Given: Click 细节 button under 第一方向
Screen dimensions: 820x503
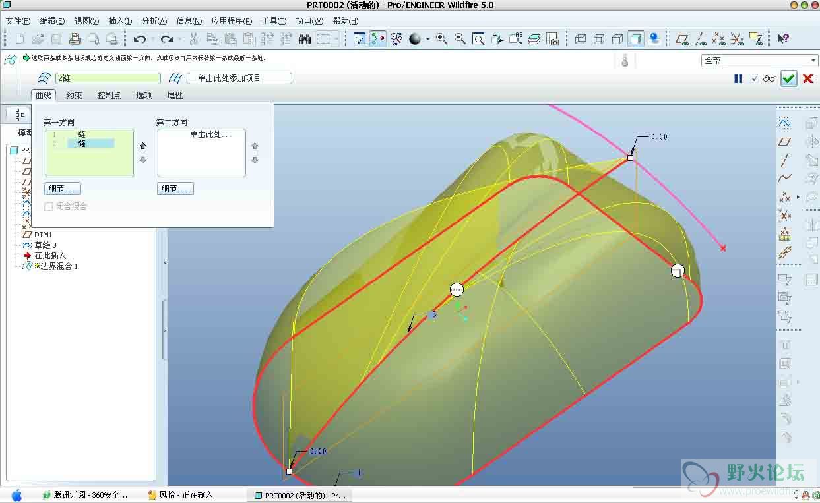Looking at the screenshot, I should tap(63, 189).
